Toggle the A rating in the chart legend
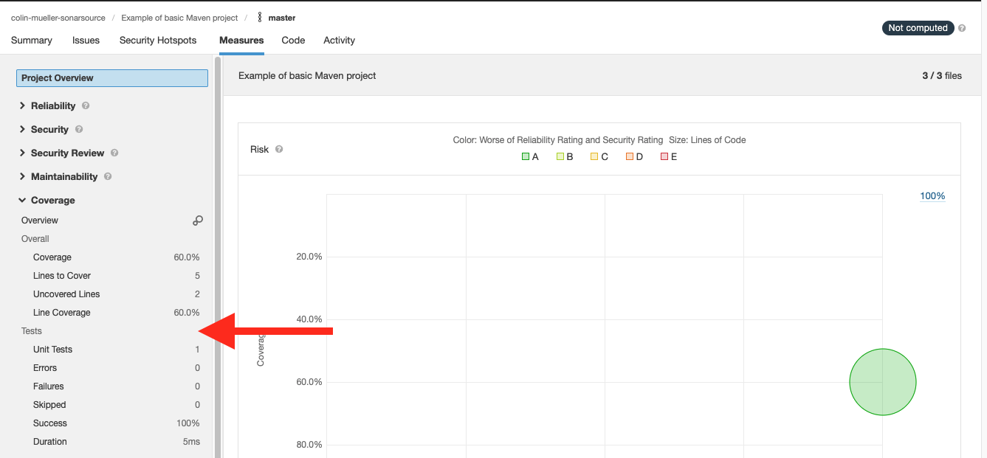The image size is (987, 458). pyautogui.click(x=529, y=156)
